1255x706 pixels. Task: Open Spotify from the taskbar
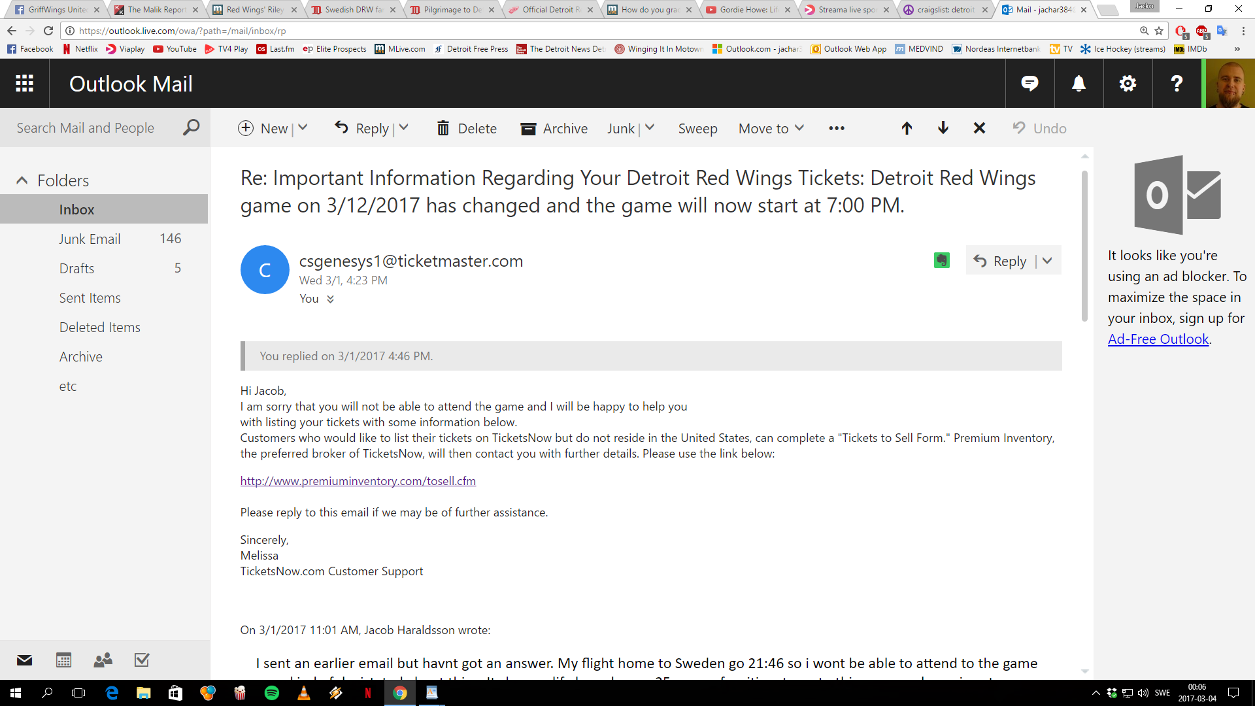click(x=272, y=693)
